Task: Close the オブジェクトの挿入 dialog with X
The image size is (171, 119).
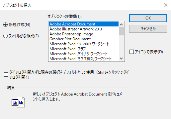Action: click(166, 5)
